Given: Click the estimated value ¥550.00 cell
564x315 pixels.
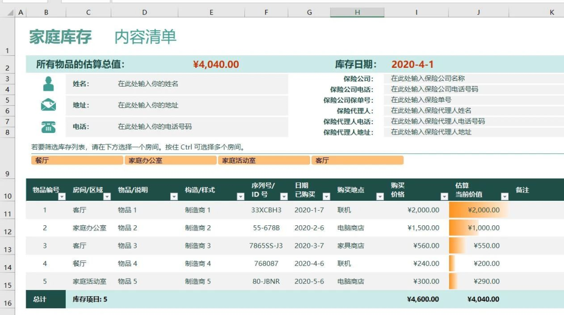Looking at the screenshot, I should 479,246.
